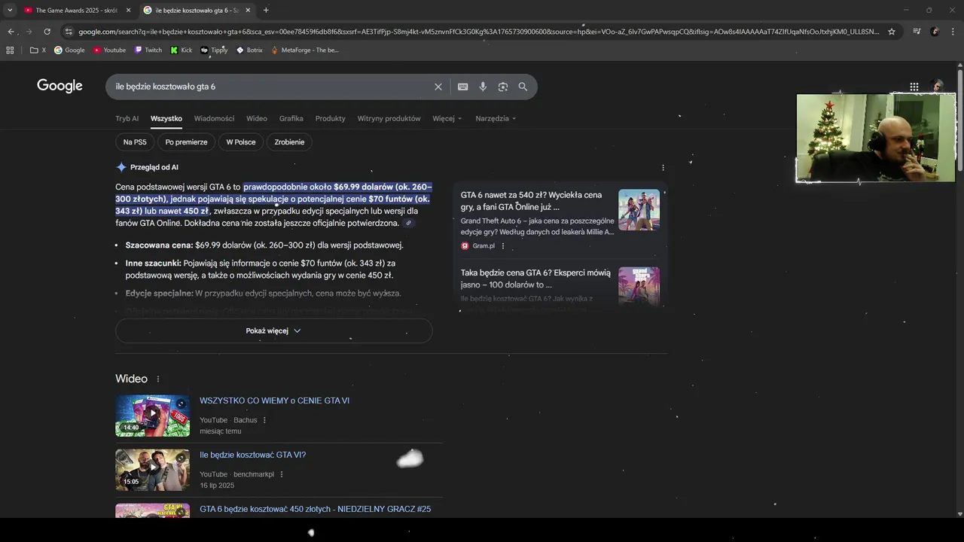Open the Twitch bookmark
The height and width of the screenshot is (542, 964).
click(x=148, y=50)
